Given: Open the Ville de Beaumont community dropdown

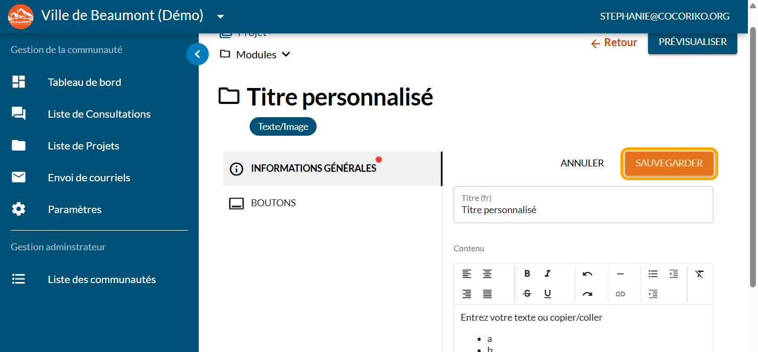Looking at the screenshot, I should tap(220, 16).
